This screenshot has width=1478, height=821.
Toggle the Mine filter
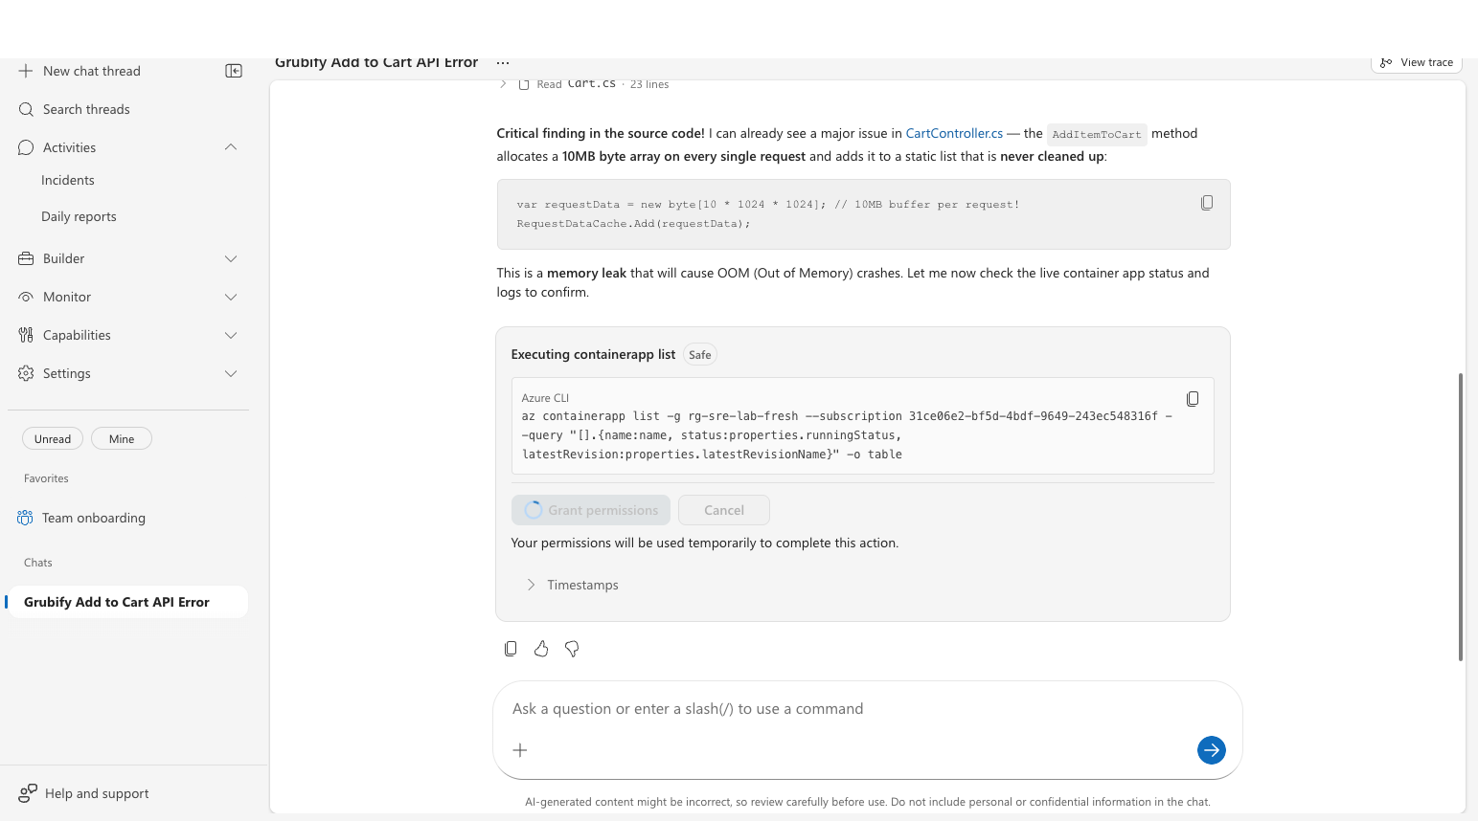click(x=122, y=439)
